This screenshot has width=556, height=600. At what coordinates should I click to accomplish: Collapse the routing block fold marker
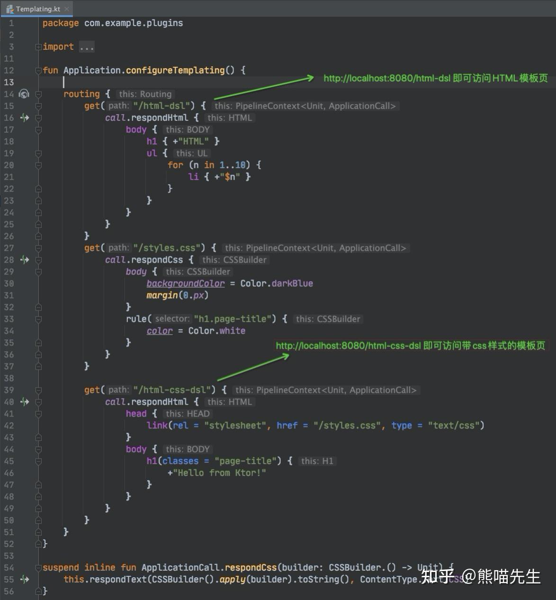[38, 94]
